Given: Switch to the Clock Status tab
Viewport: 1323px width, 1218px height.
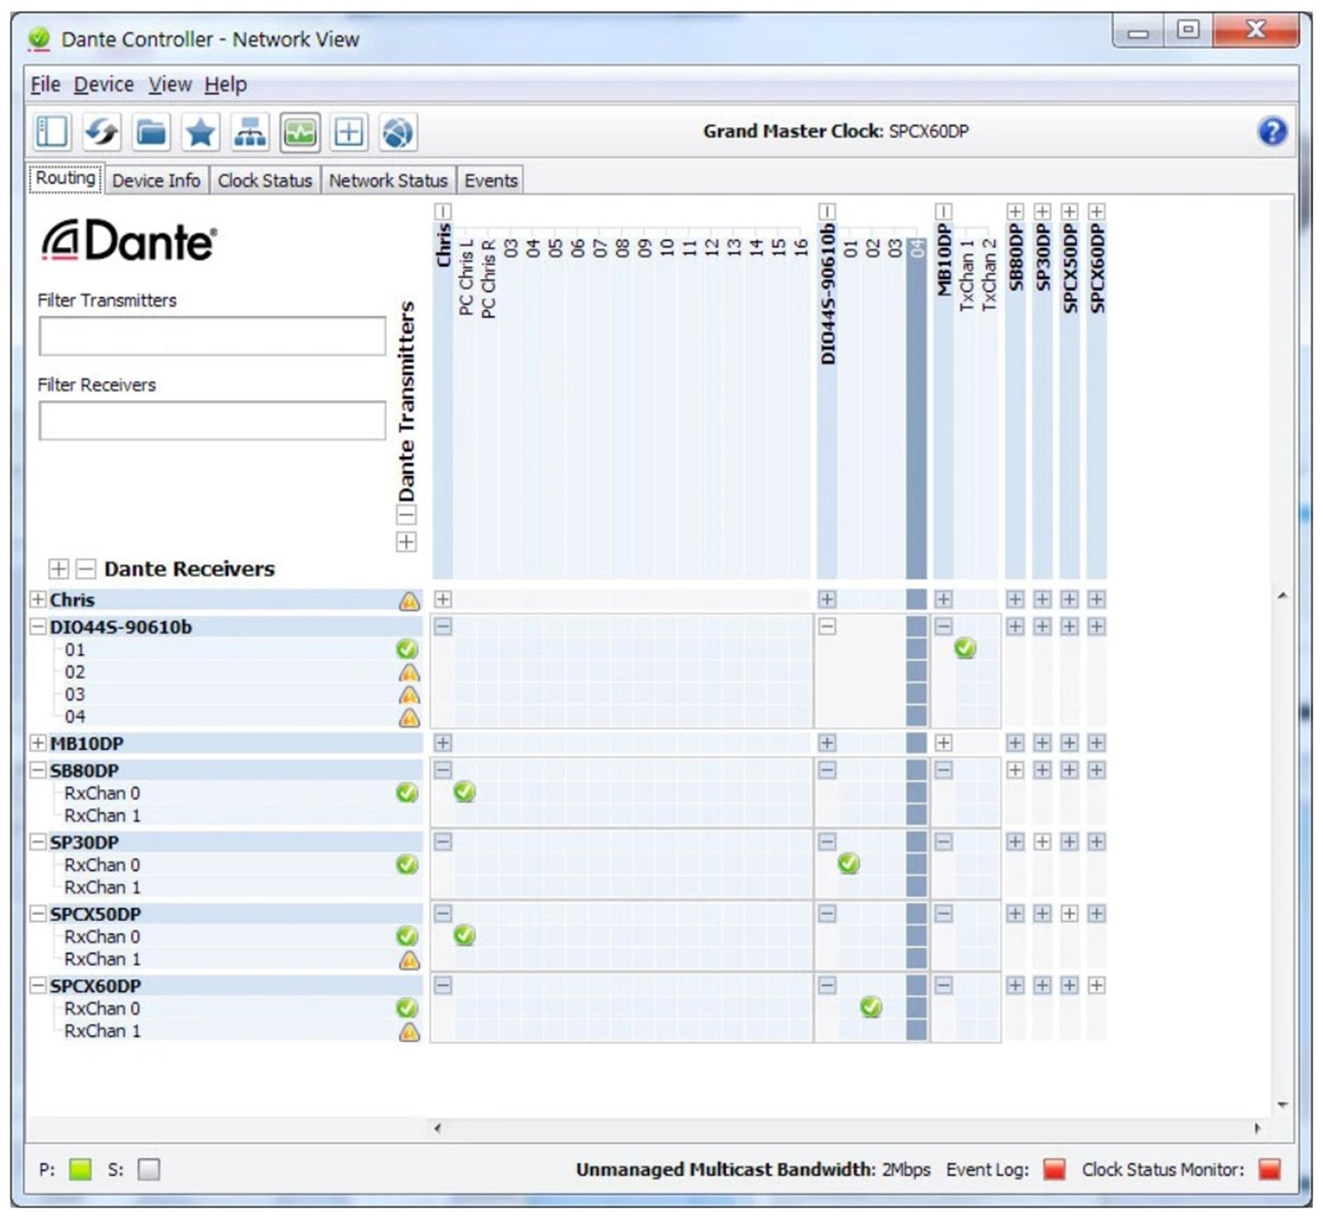Looking at the screenshot, I should (x=265, y=179).
